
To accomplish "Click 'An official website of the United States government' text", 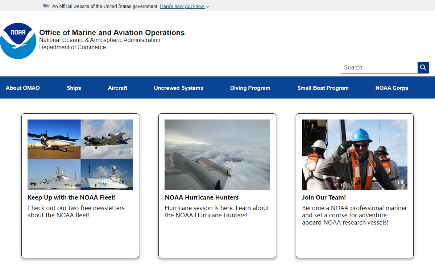I will [x=105, y=6].
